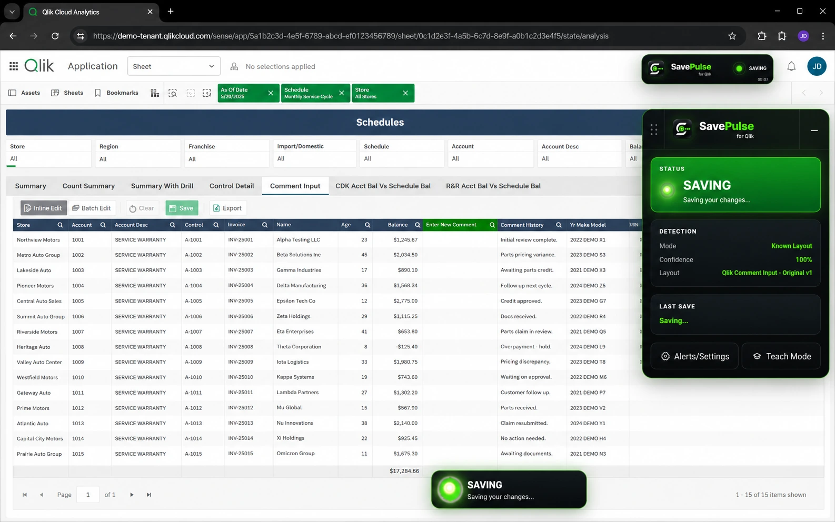Go to the next page
The image size is (835, 522).
pyautogui.click(x=132, y=495)
